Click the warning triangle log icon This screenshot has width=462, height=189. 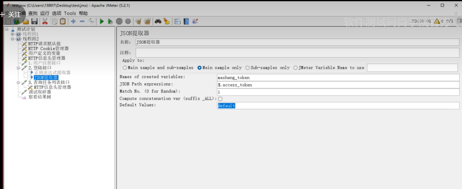(437, 21)
